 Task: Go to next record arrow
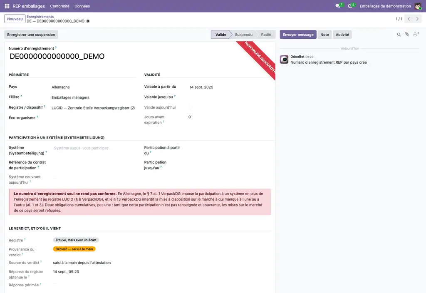click(417, 19)
